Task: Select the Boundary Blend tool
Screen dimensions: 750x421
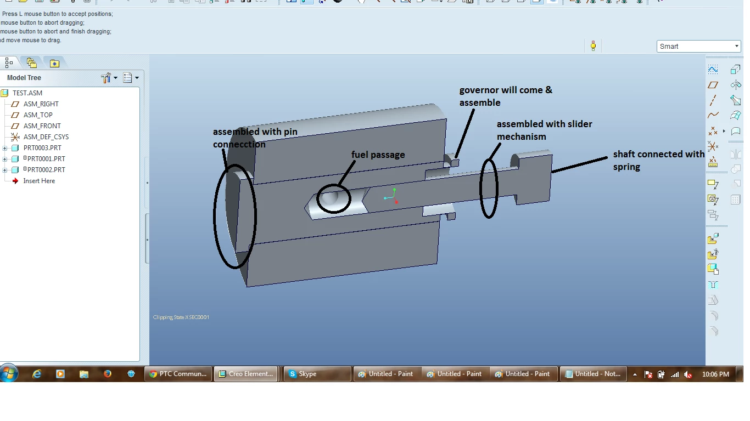Action: click(736, 116)
